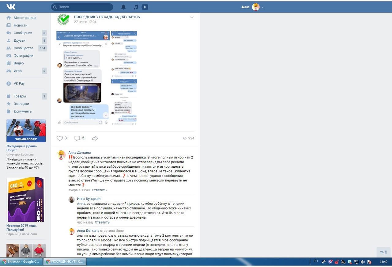Share the post using arrow icon
This screenshot has width=392, height=267.
coord(95,138)
